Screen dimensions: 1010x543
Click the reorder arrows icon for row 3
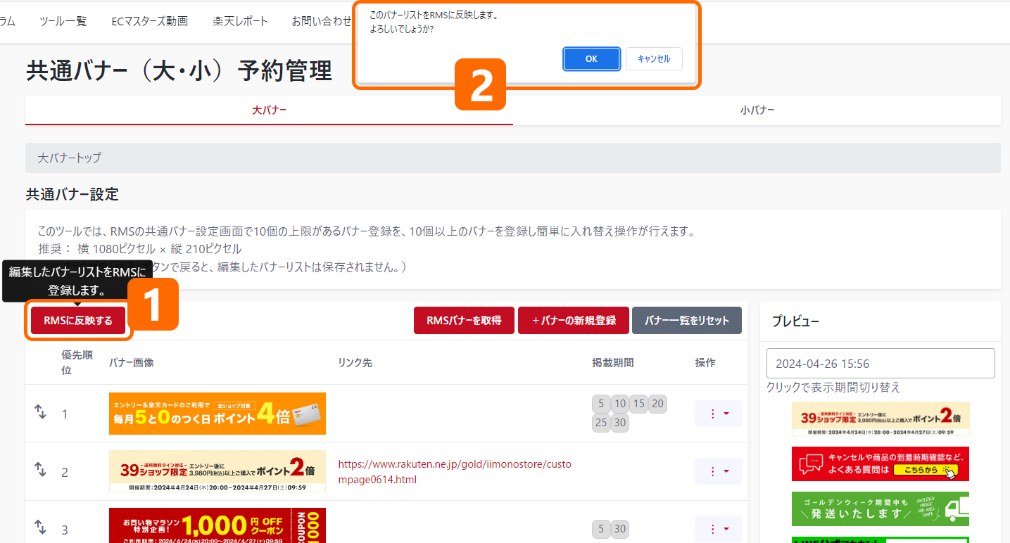click(40, 528)
